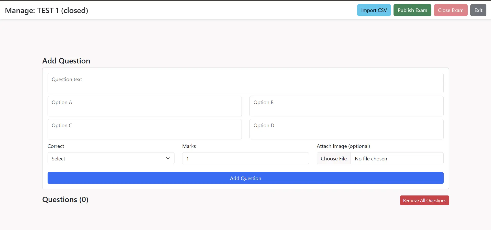Select the Option B input box
491x230 pixels.
(x=346, y=106)
